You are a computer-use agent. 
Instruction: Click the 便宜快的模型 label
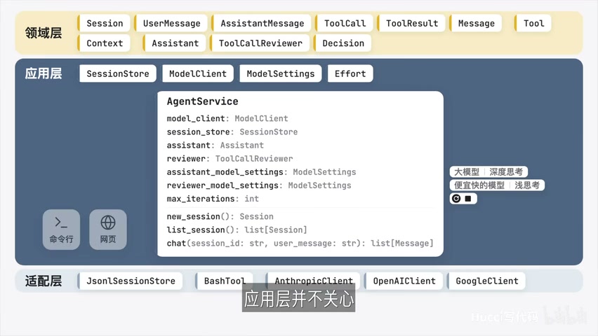tap(479, 185)
